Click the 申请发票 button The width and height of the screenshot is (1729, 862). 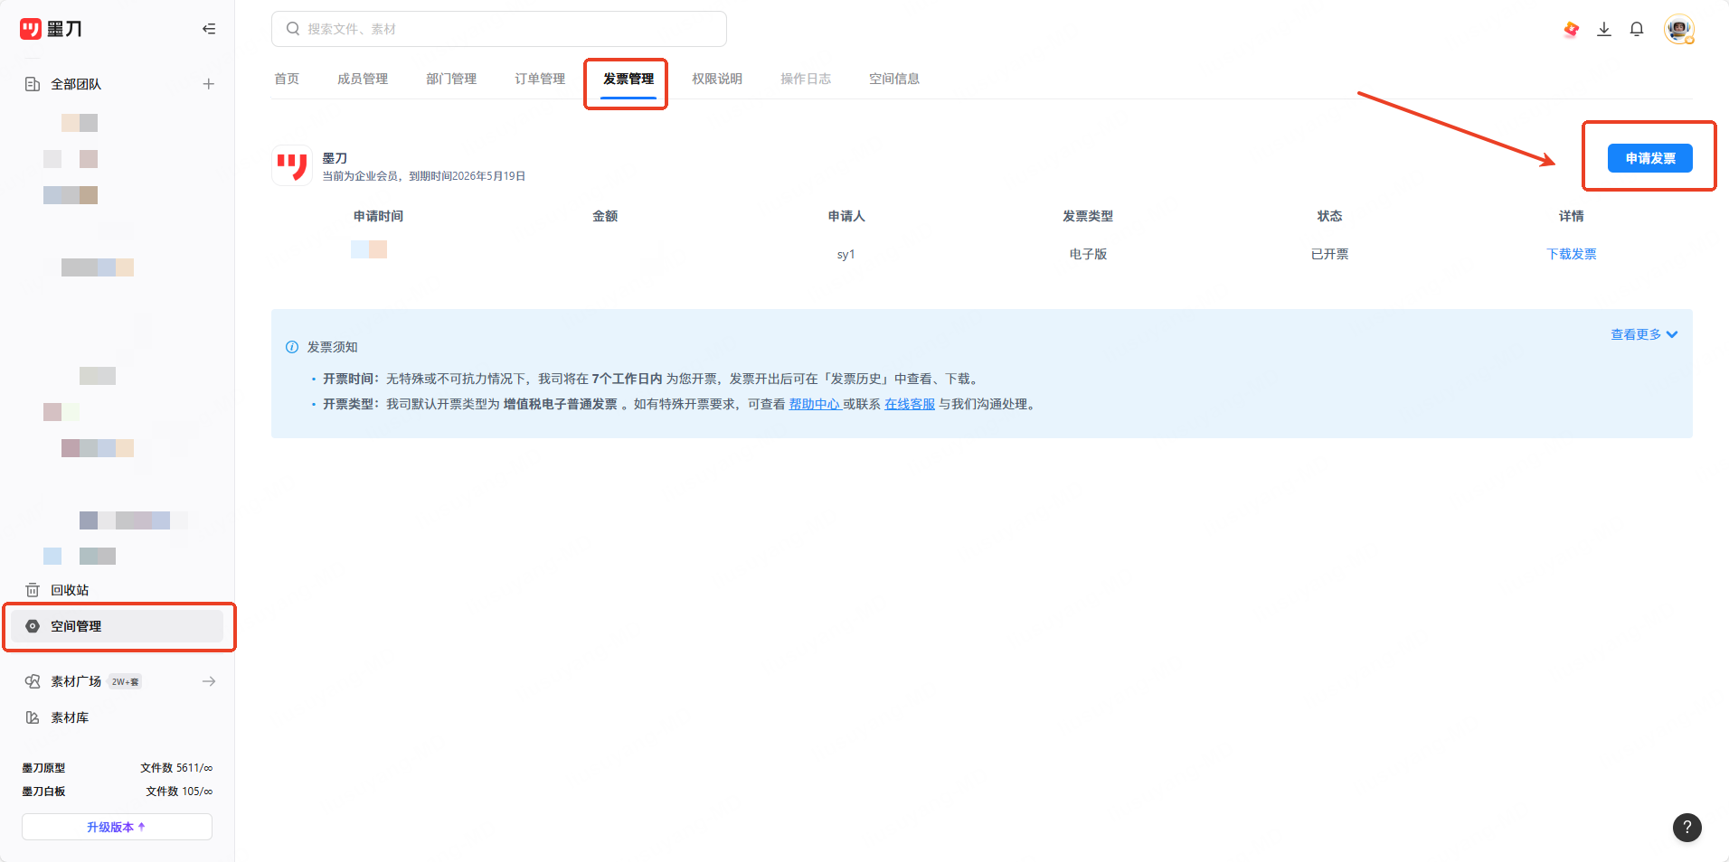pos(1650,158)
